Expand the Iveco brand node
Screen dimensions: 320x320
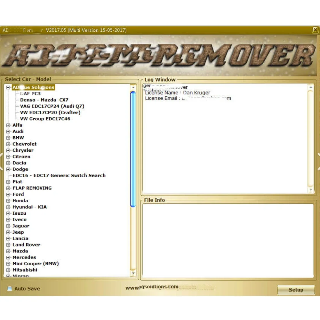point(8,220)
